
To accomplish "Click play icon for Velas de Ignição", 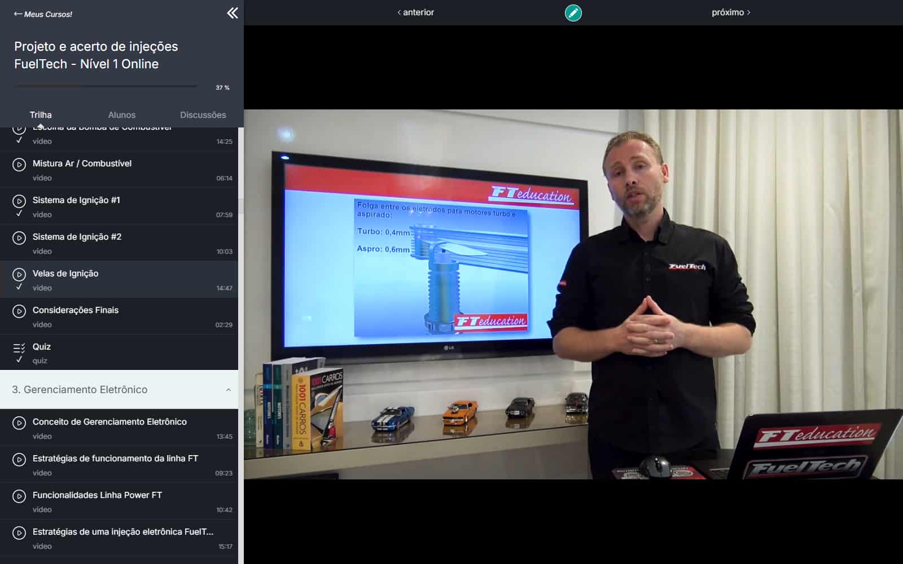I will [x=19, y=274].
